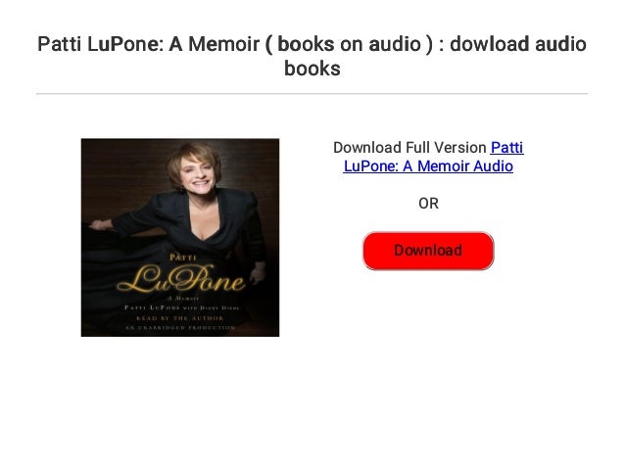Click "dowload audio" words in the heading
This screenshot has width=625, height=469.
pyautogui.click(x=518, y=44)
